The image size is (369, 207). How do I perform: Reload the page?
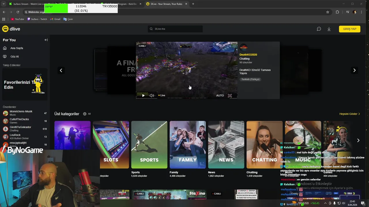click(x=18, y=12)
